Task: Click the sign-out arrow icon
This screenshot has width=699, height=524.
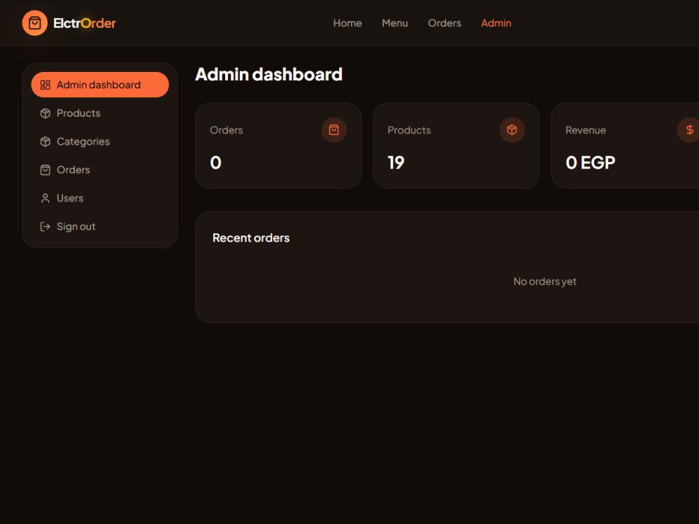Action: pos(45,226)
